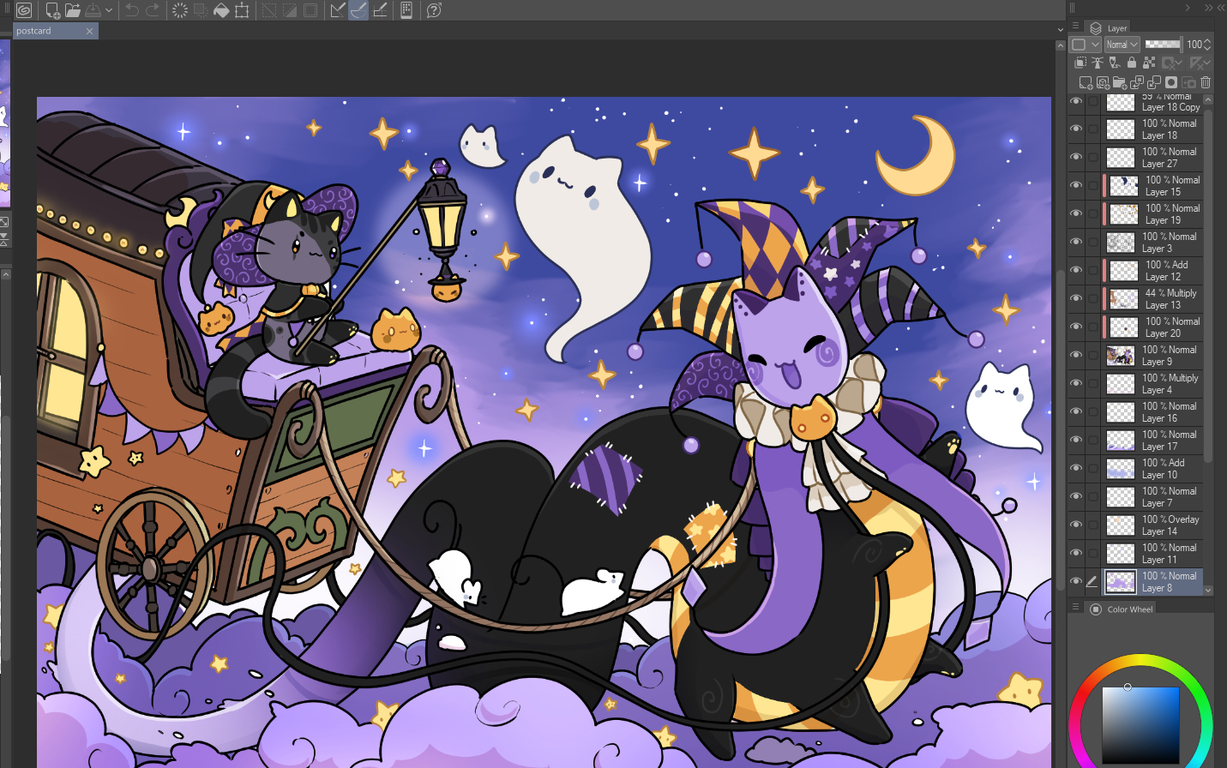Open the blending mode Normal dropdown
The image size is (1227, 768).
click(1122, 45)
